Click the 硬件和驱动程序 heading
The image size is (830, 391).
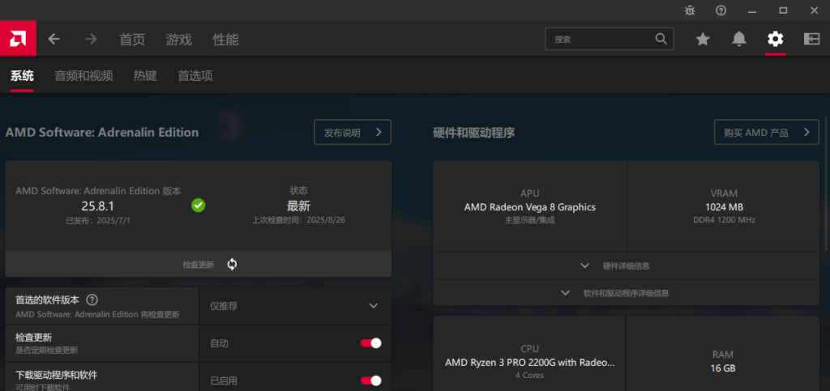tap(473, 133)
